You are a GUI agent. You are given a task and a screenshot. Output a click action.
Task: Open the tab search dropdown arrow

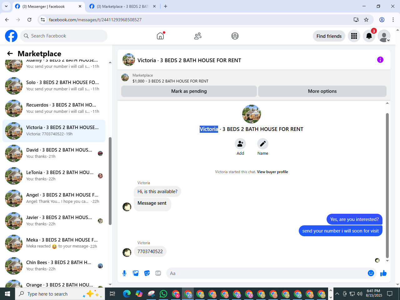click(x=6, y=6)
